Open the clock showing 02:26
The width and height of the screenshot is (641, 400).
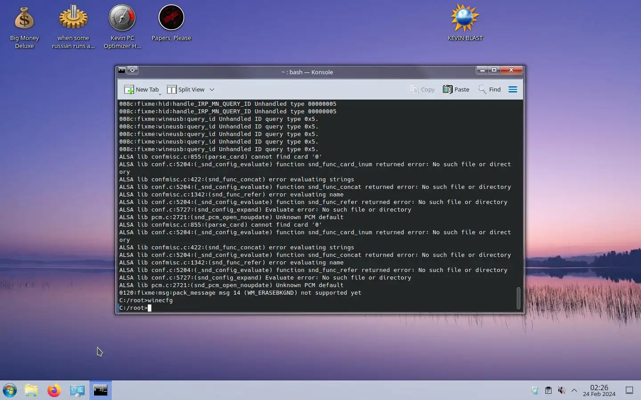tap(599, 390)
